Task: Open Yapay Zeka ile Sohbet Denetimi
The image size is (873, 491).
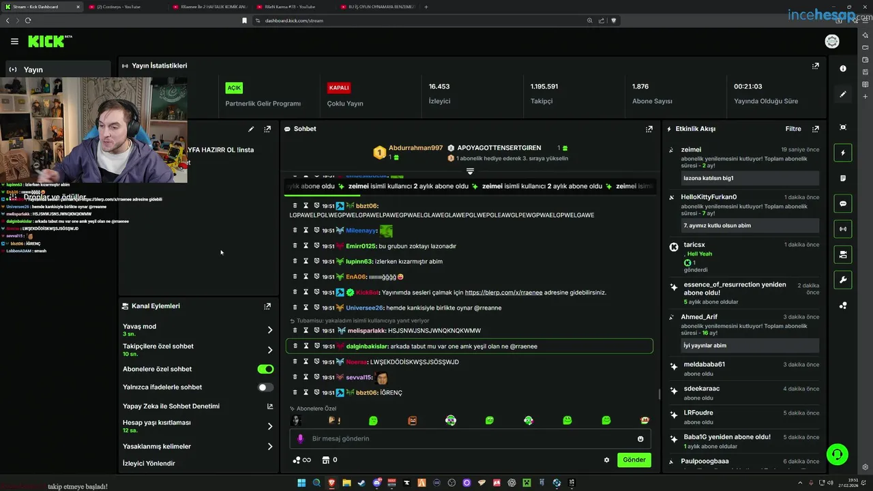Action: (x=198, y=406)
